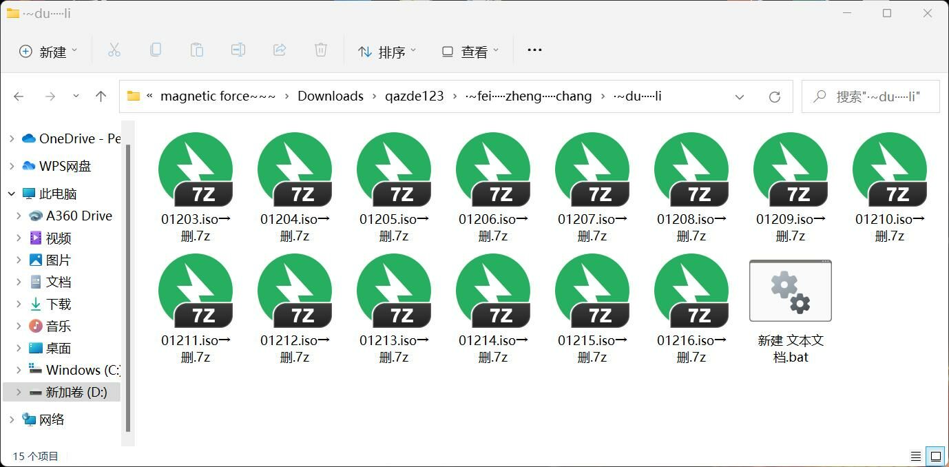Click the 新建 new item button
949x467 pixels.
point(48,52)
